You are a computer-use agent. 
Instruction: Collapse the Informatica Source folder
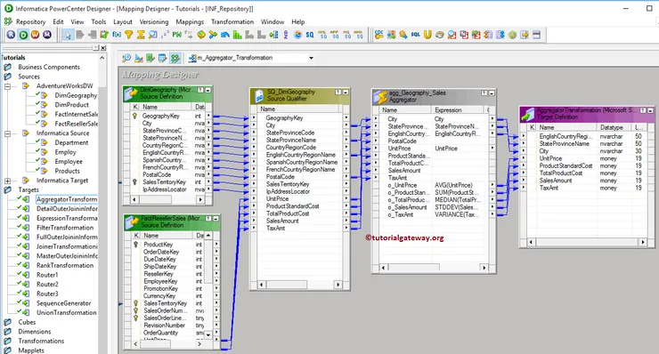coord(7,133)
